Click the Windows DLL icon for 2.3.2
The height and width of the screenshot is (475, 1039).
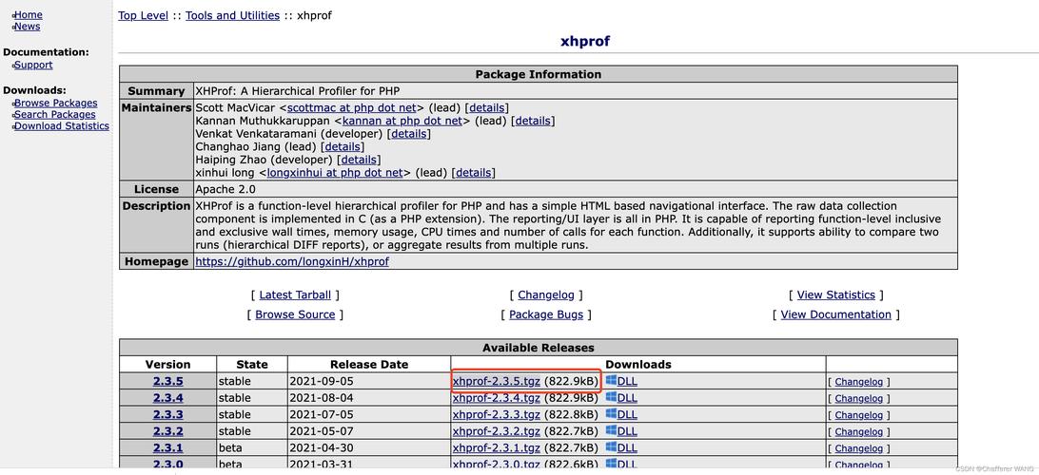point(611,430)
